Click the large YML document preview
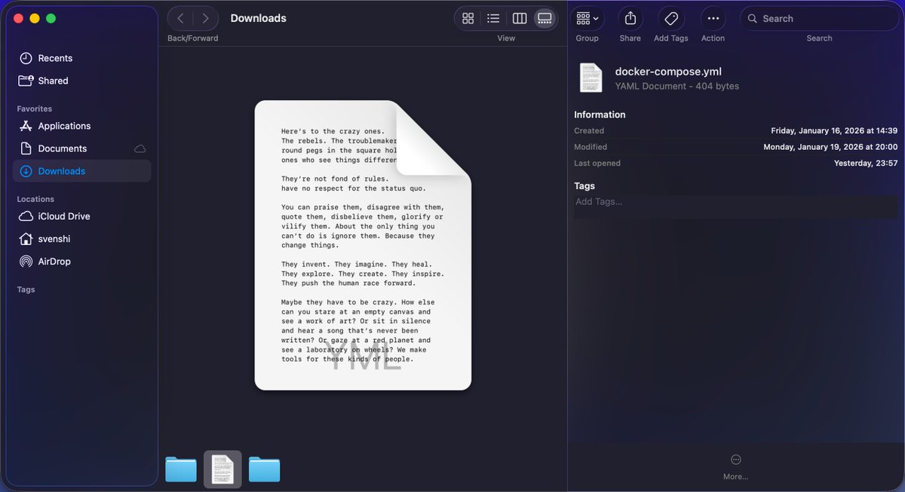This screenshot has width=905, height=492. [x=363, y=246]
